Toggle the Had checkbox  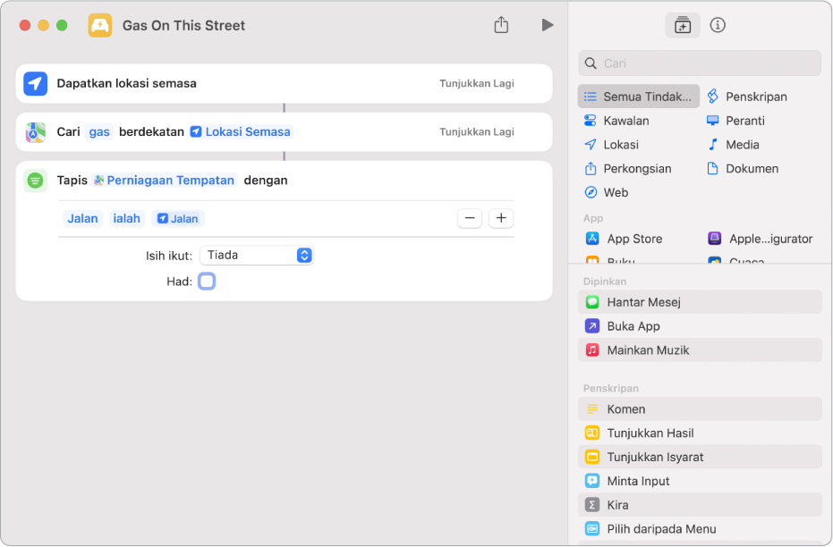(207, 282)
